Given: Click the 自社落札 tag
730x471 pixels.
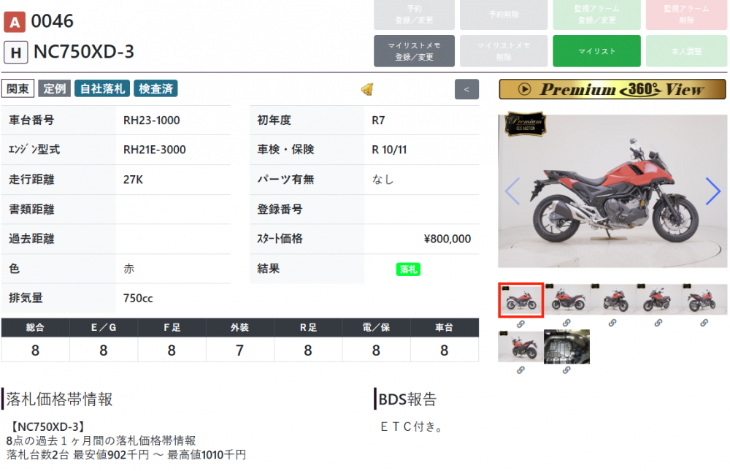Looking at the screenshot, I should point(101,89).
